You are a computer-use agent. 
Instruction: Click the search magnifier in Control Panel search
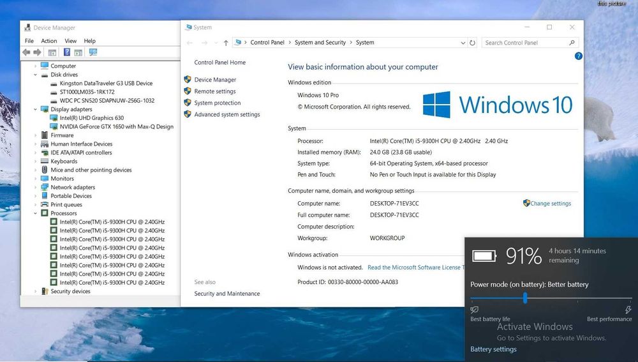(x=572, y=42)
